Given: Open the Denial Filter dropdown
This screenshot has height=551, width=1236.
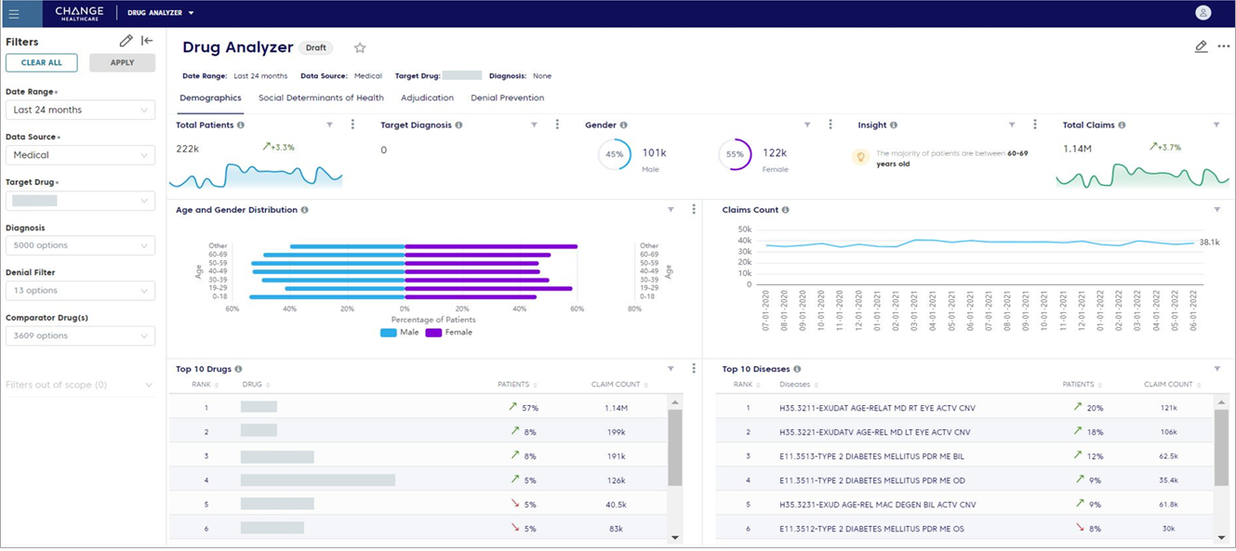Looking at the screenshot, I should tap(80, 291).
